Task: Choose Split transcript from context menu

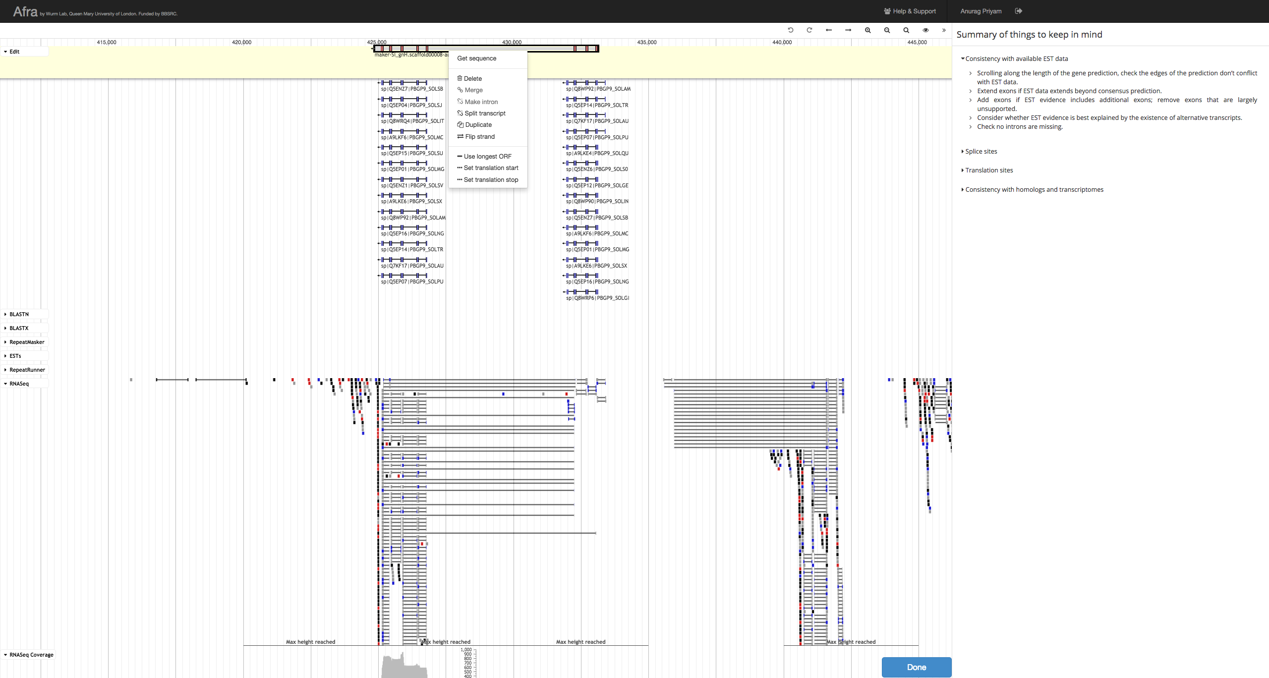Action: coord(485,113)
